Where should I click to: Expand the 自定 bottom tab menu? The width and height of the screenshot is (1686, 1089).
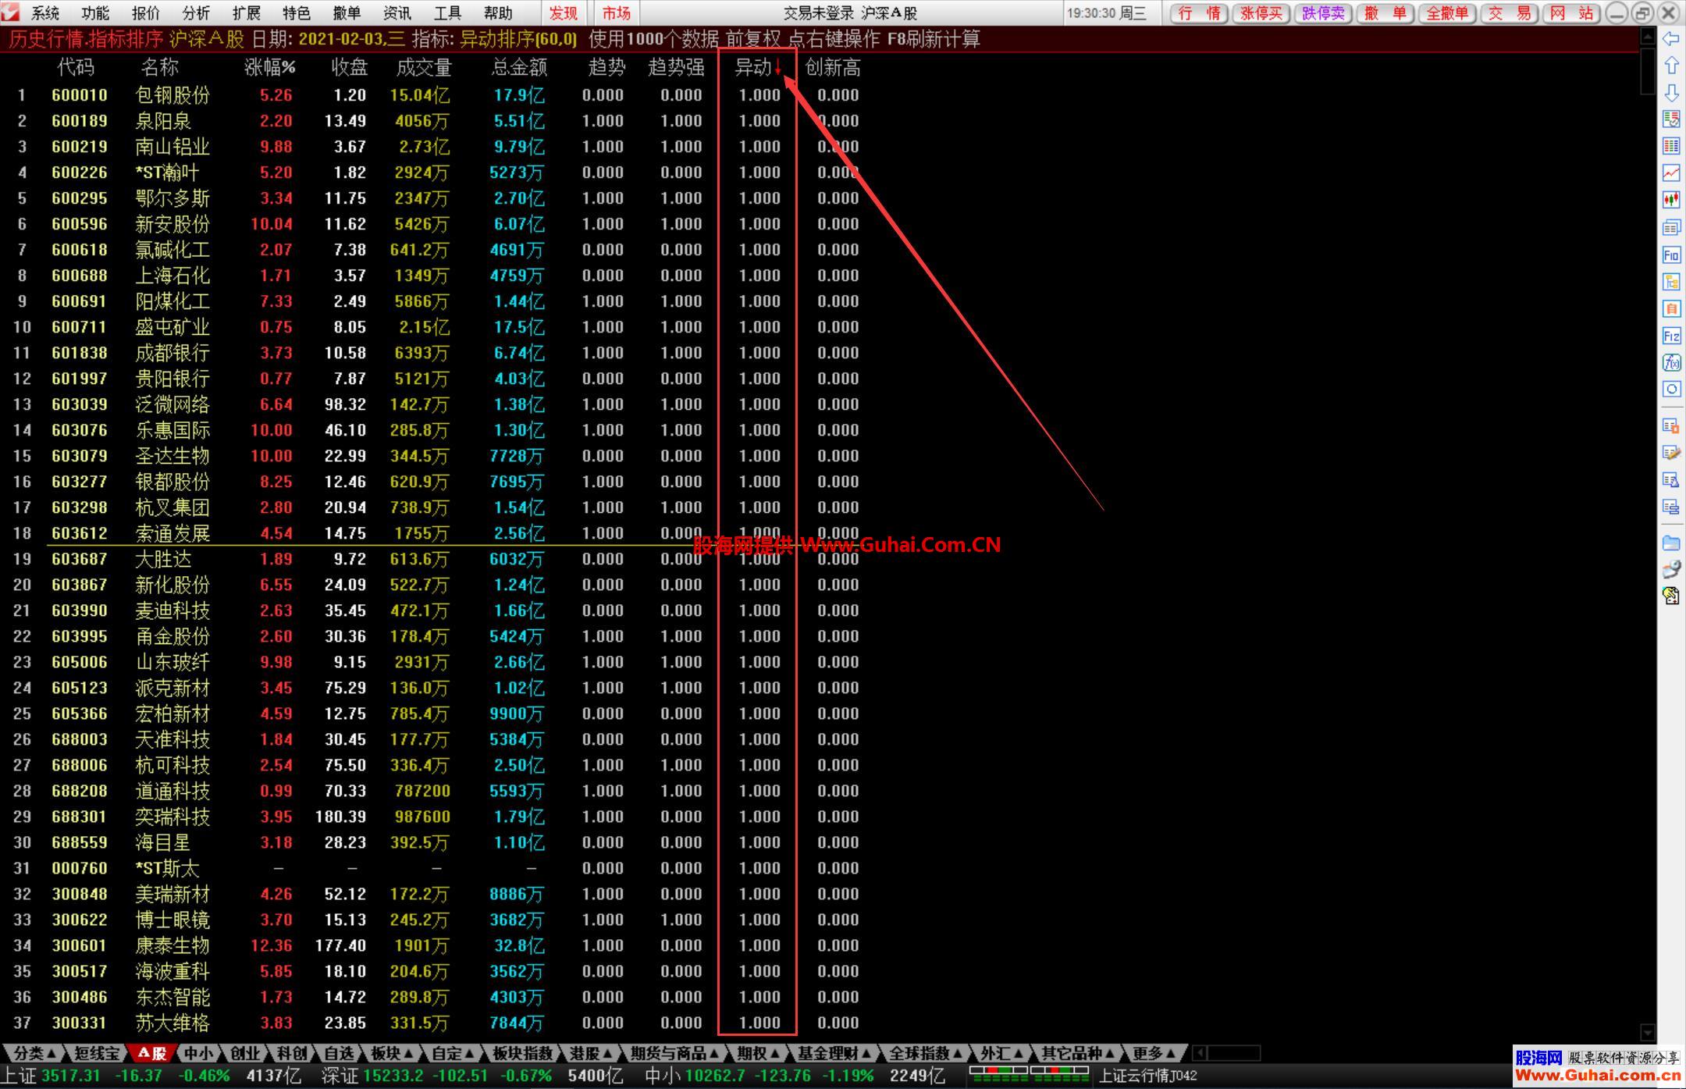454,1053
